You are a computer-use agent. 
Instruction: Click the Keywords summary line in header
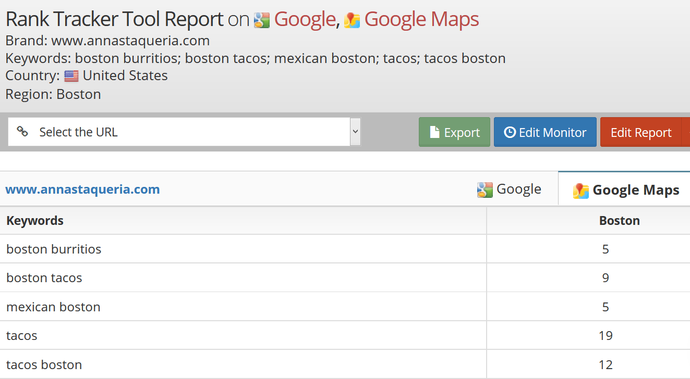pos(256,58)
